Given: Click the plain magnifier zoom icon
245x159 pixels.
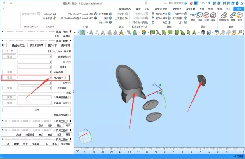Looking at the screenshot, I should click(x=240, y=33).
